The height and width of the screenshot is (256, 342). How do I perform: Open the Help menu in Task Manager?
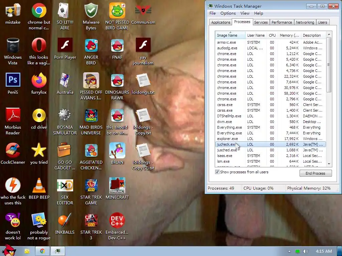click(259, 13)
